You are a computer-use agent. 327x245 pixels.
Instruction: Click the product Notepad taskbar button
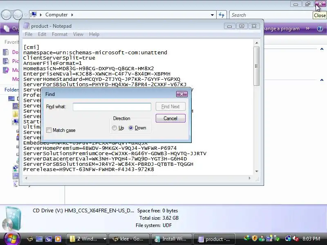click(214, 239)
